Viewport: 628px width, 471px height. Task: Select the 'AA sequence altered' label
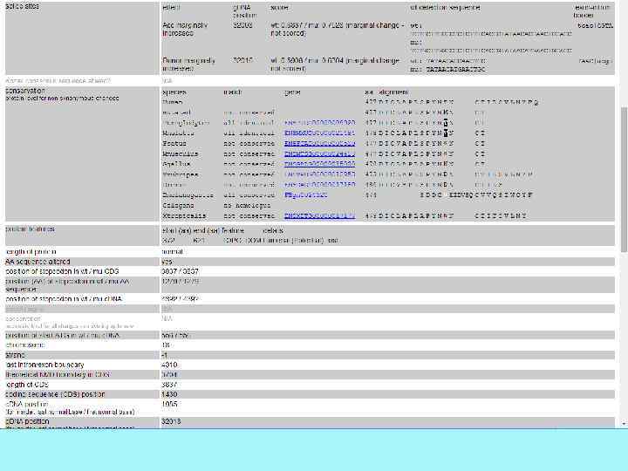click(x=38, y=262)
